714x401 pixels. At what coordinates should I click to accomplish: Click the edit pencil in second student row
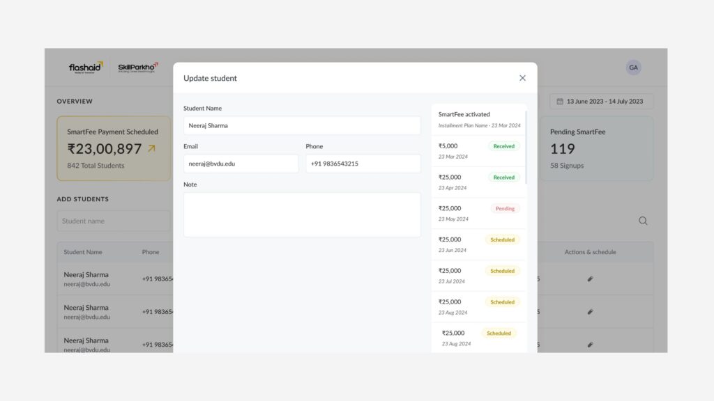point(590,312)
